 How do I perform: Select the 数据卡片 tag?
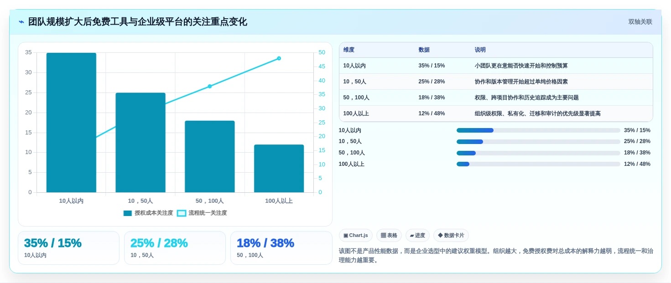point(451,236)
